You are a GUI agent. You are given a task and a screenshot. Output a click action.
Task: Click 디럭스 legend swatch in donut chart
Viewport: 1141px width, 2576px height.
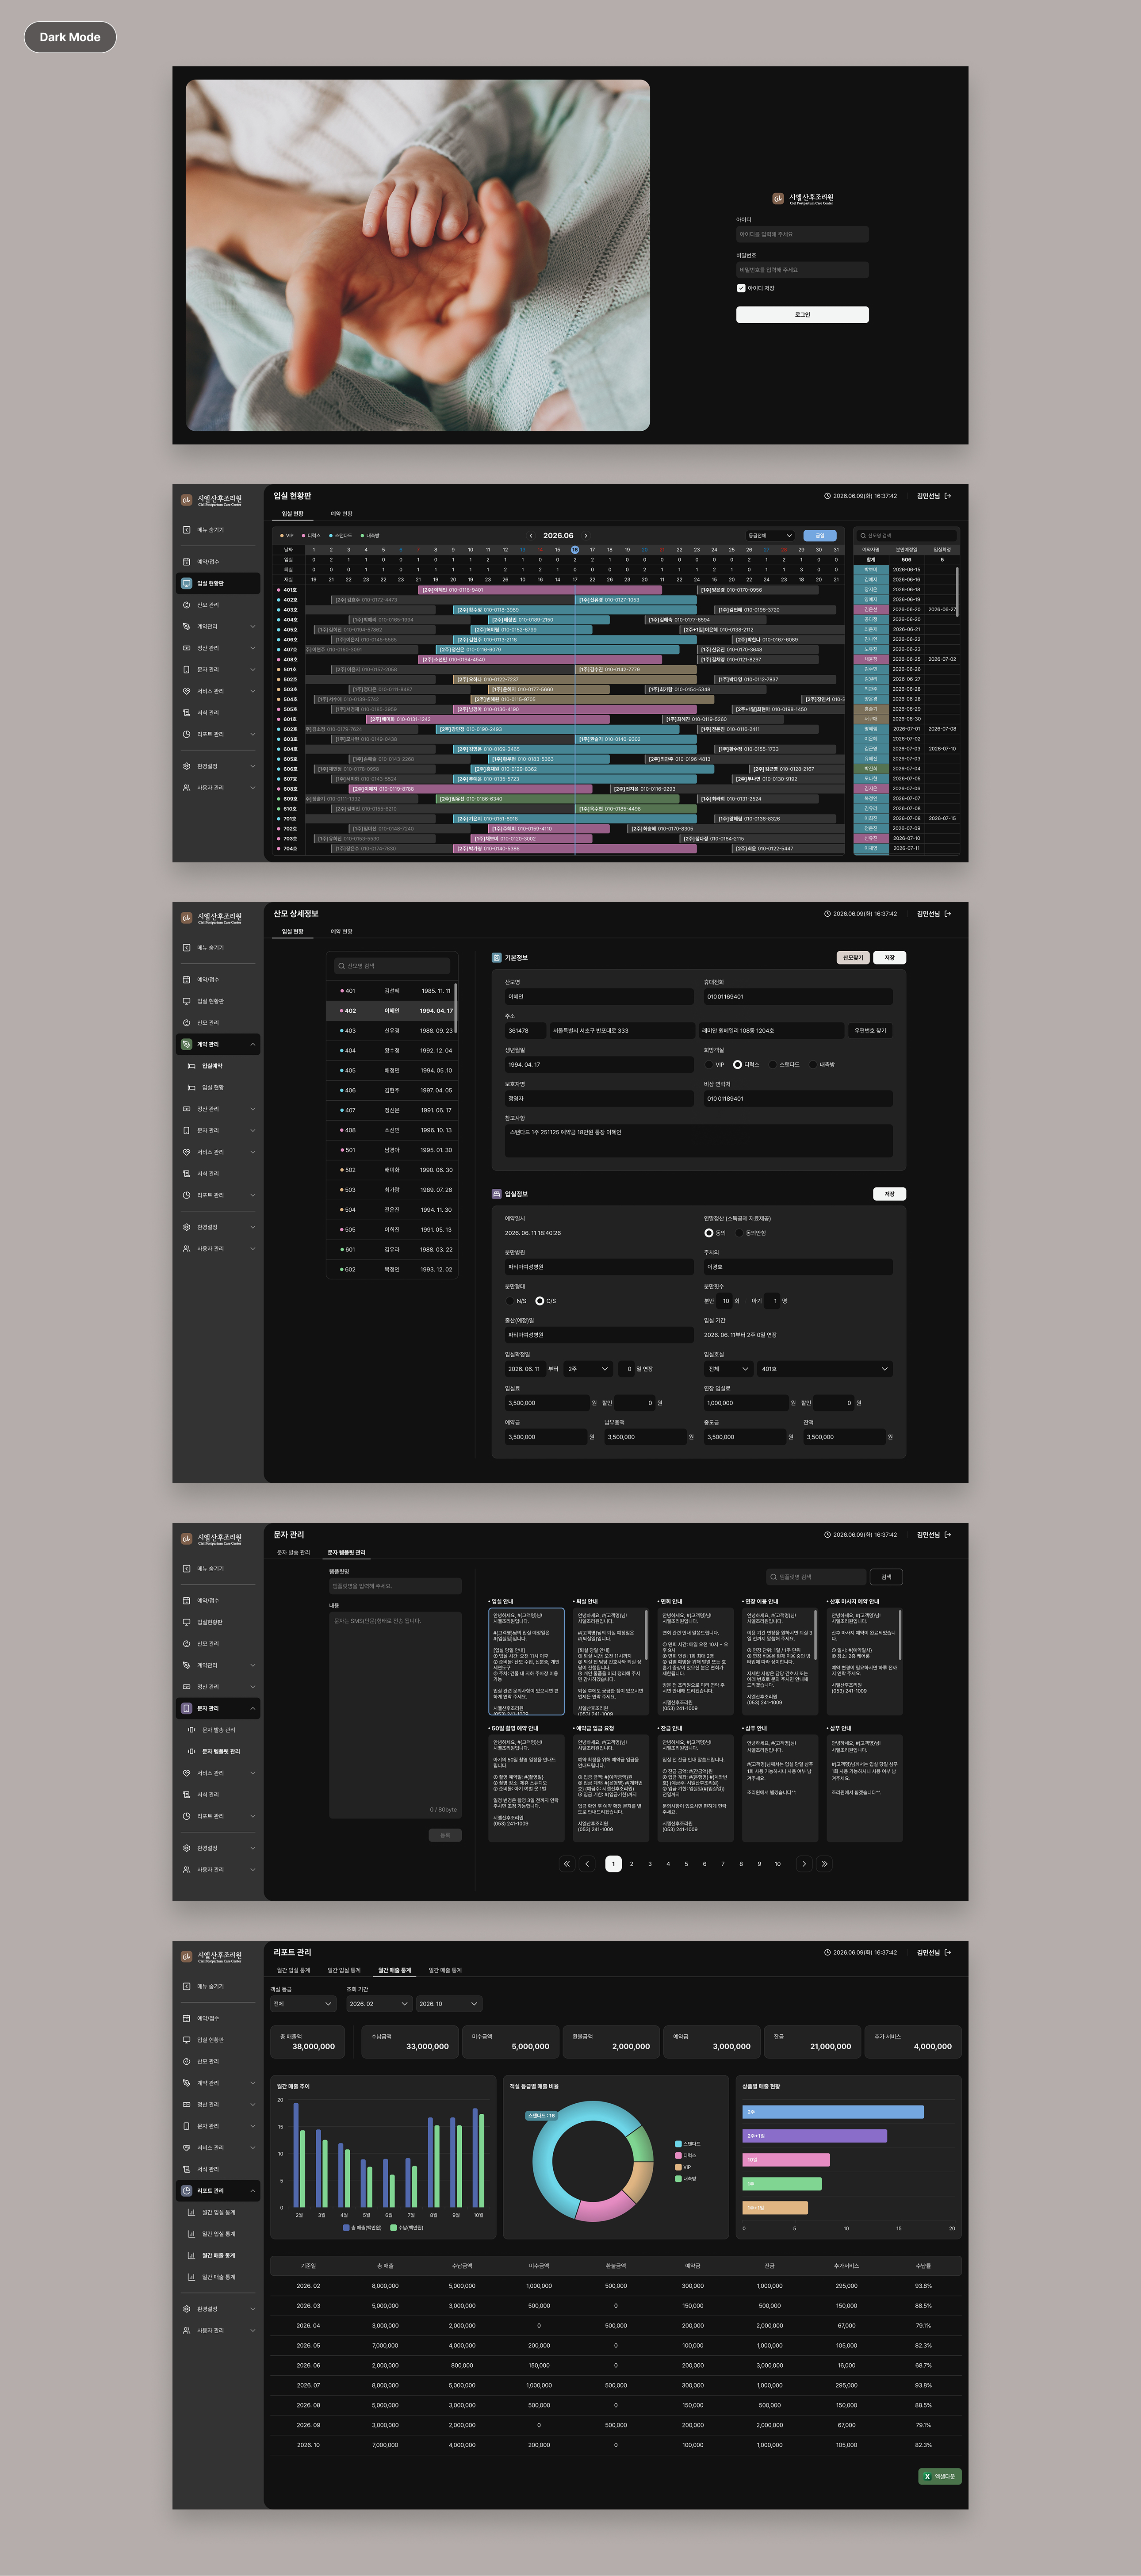678,2156
